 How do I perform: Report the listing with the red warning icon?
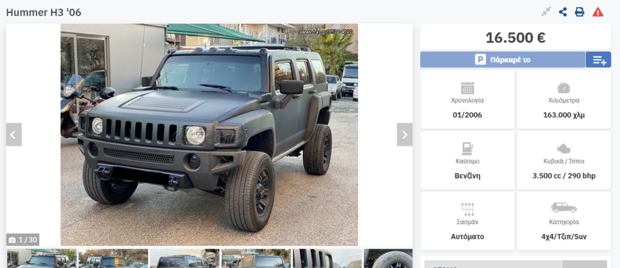[x=598, y=12]
